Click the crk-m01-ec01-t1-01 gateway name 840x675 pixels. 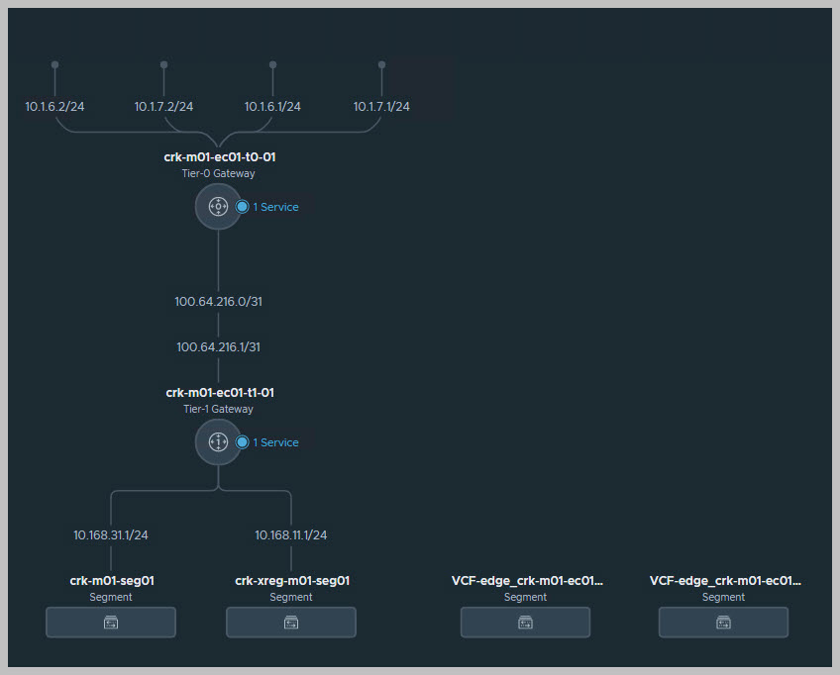pyautogui.click(x=220, y=392)
